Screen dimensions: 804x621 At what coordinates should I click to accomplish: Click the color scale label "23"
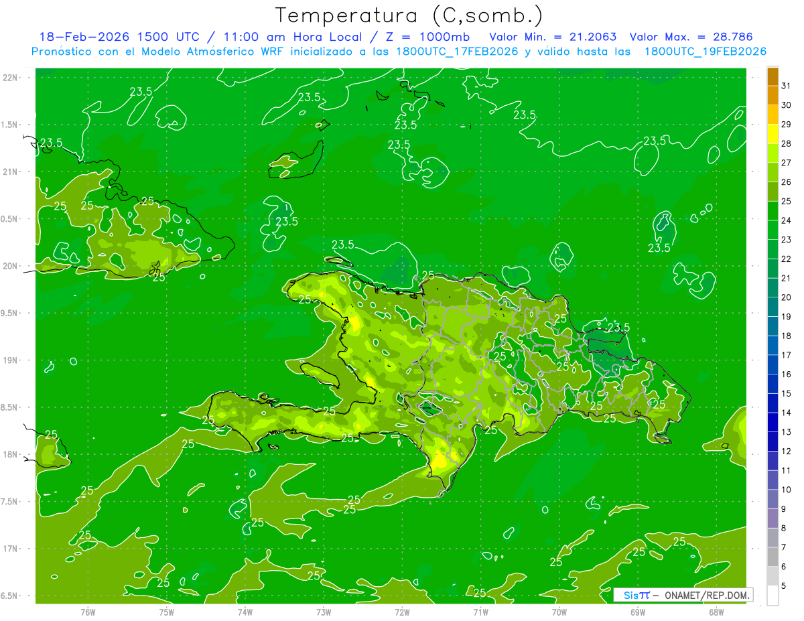pos(787,240)
